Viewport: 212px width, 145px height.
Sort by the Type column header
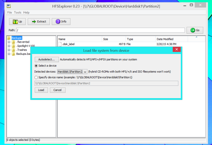pyautogui.click(x=140, y=39)
